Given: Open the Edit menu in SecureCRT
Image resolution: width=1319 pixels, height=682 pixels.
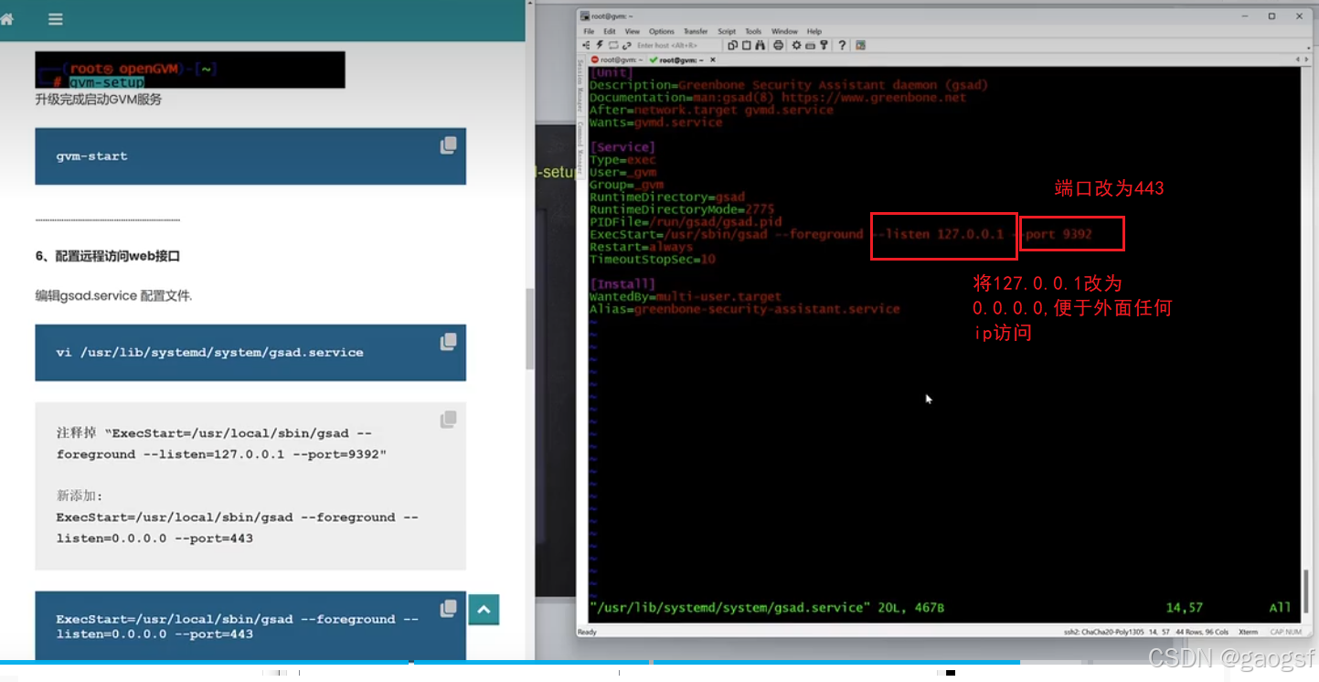Looking at the screenshot, I should coord(609,31).
